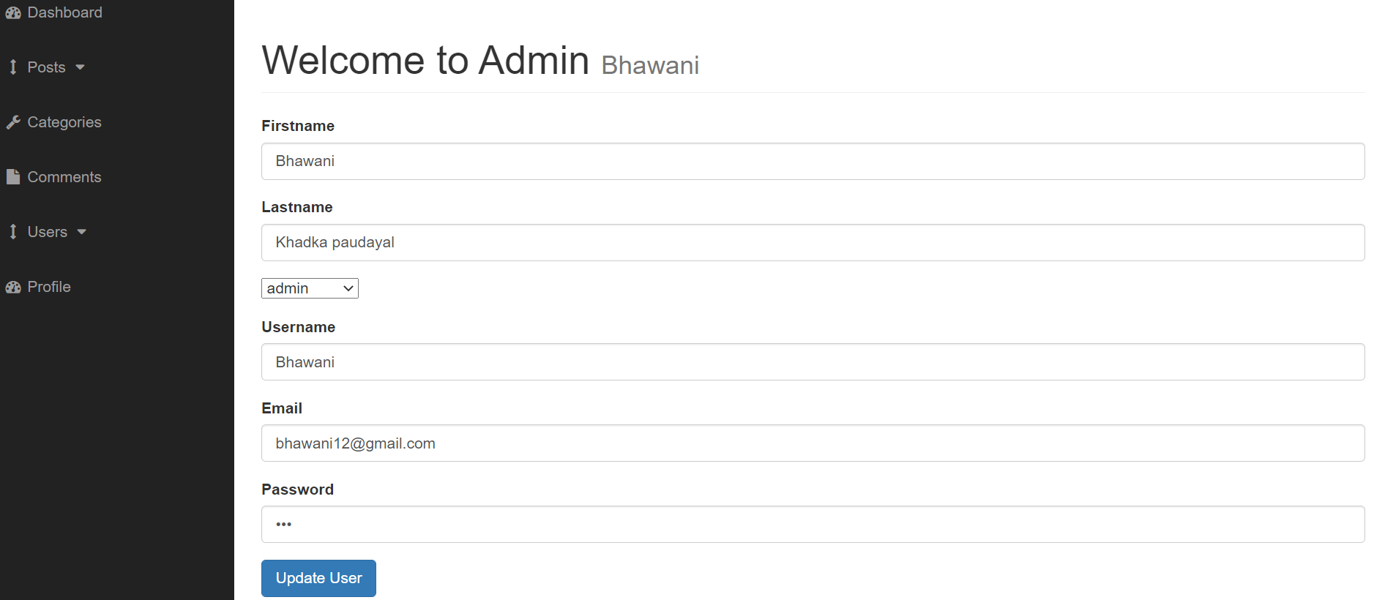This screenshot has width=1374, height=600.
Task: Click the Users up-down arrow icon
Action: (x=13, y=232)
